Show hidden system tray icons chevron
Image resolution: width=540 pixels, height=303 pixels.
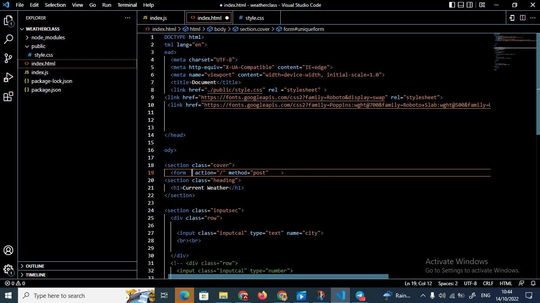point(423,295)
